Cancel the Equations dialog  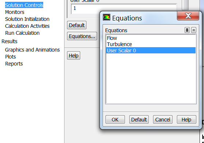tap(163, 120)
